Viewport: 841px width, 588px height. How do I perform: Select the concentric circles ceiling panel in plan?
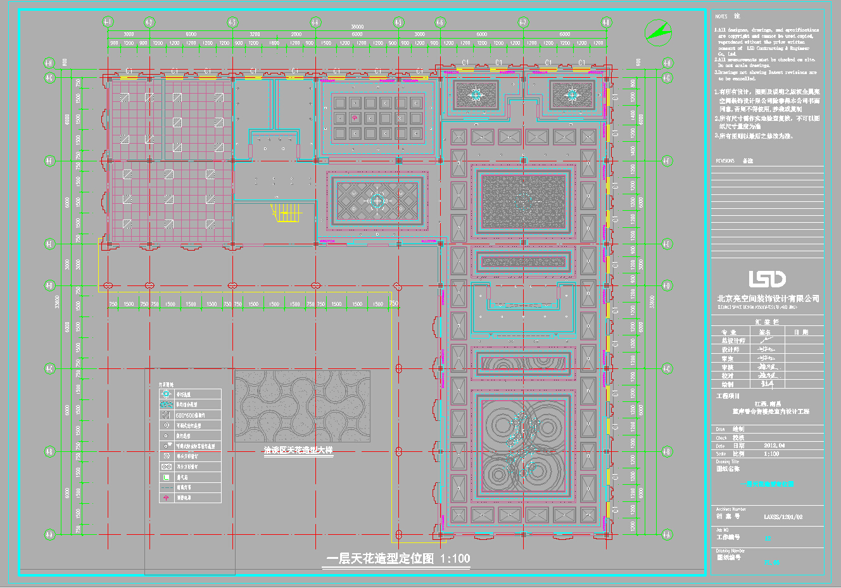pyautogui.click(x=524, y=447)
